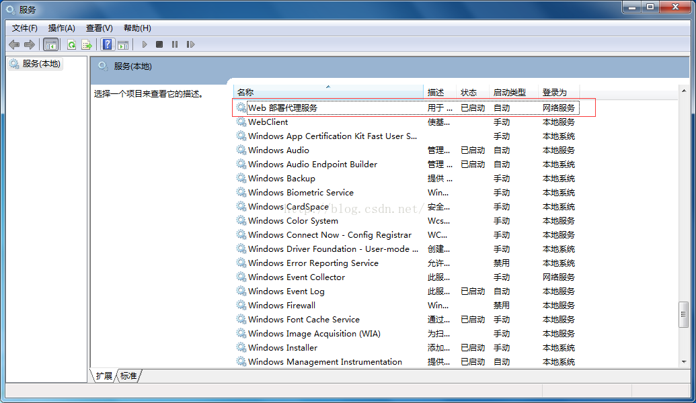
Task: Click the Windows Color System service name
Action: [x=293, y=221]
